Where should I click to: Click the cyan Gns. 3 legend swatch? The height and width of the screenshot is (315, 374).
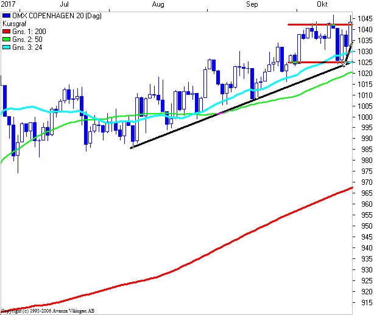tap(7, 47)
